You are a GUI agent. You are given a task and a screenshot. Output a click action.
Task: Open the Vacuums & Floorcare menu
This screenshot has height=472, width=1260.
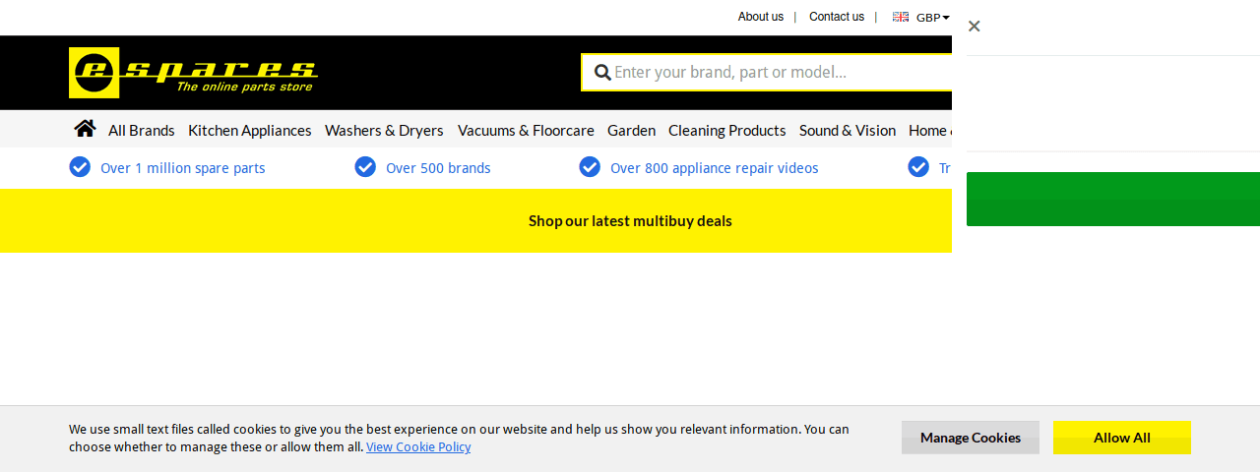click(526, 130)
